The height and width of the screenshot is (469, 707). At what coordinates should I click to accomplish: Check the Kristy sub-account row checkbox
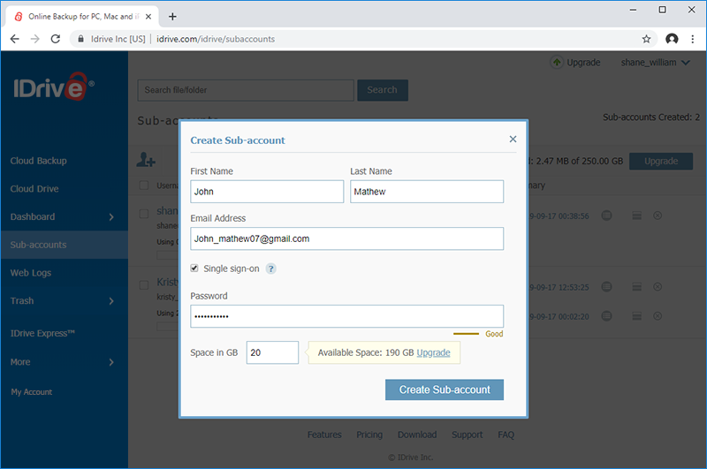(144, 284)
